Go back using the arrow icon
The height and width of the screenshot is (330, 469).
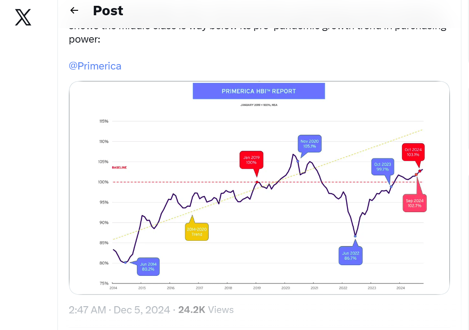click(74, 10)
